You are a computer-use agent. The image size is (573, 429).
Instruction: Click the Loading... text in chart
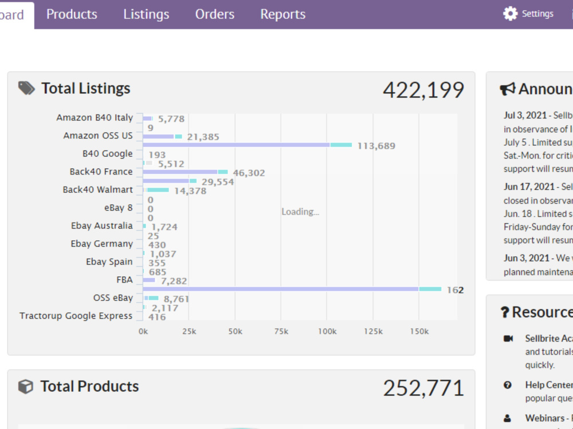pos(300,212)
